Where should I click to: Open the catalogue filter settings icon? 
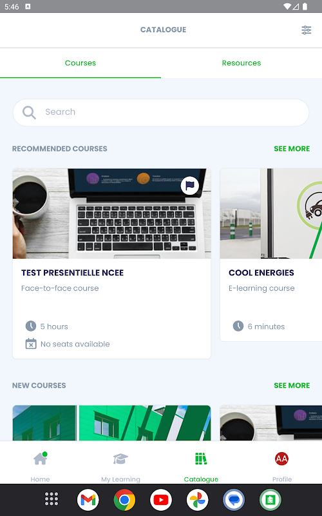coord(307,30)
